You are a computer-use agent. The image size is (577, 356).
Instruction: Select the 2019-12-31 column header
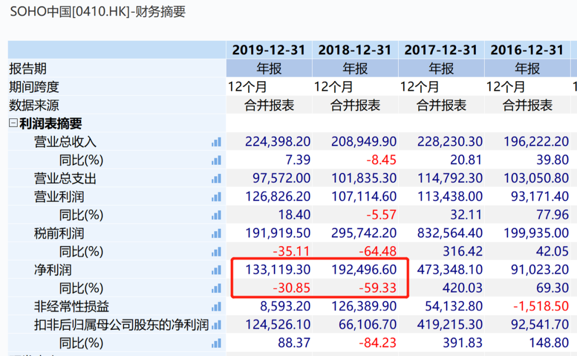tap(269, 50)
